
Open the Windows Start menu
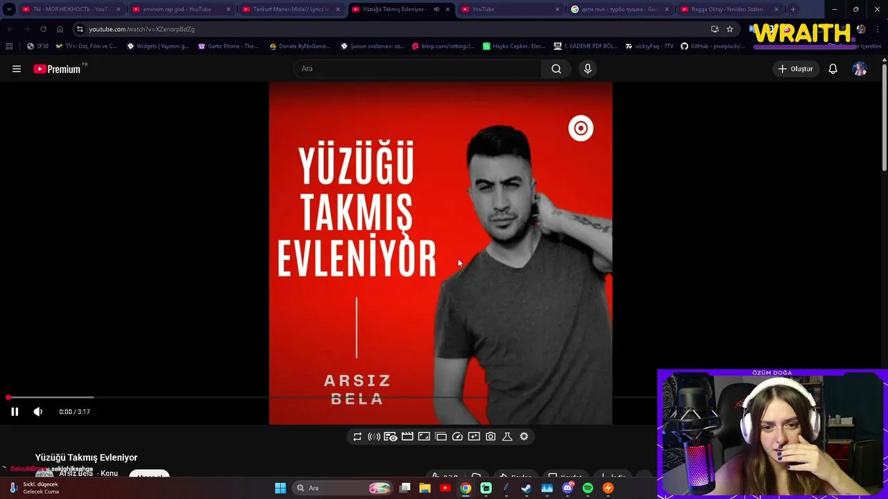280,488
